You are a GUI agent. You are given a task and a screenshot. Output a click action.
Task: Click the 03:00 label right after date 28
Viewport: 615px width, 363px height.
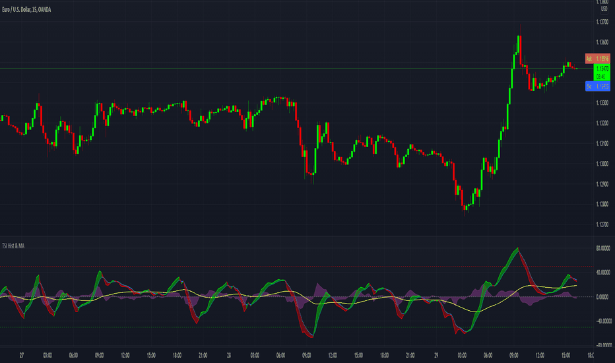(x=255, y=356)
